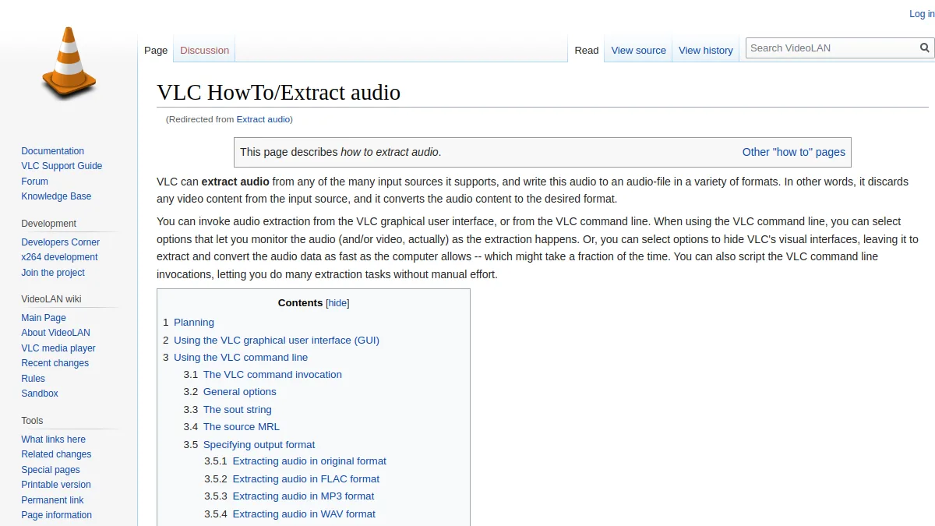Click Join the project link
Screen dimensions: 935x526
coord(53,273)
